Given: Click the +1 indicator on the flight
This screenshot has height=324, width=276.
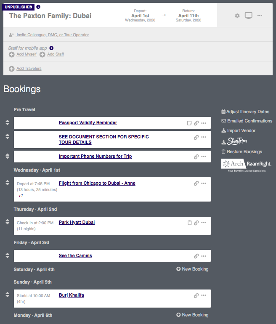Looking at the screenshot, I should [21, 196].
